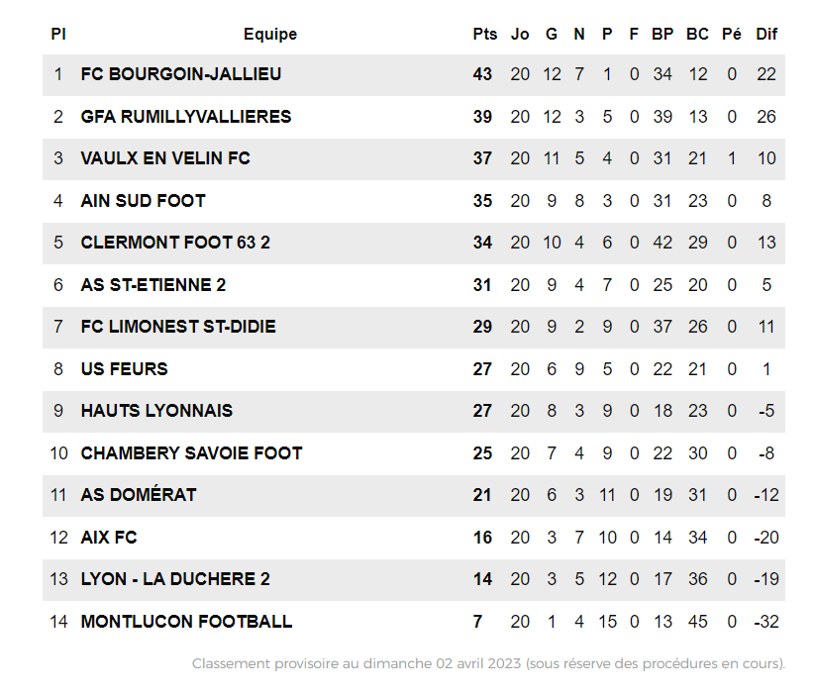This screenshot has height=695, width=814.
Task: Click FC LIMONEST ST-DIDIE team name
Action: click(x=178, y=327)
